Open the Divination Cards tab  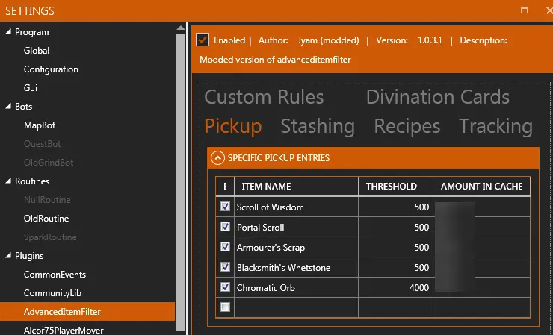437,97
